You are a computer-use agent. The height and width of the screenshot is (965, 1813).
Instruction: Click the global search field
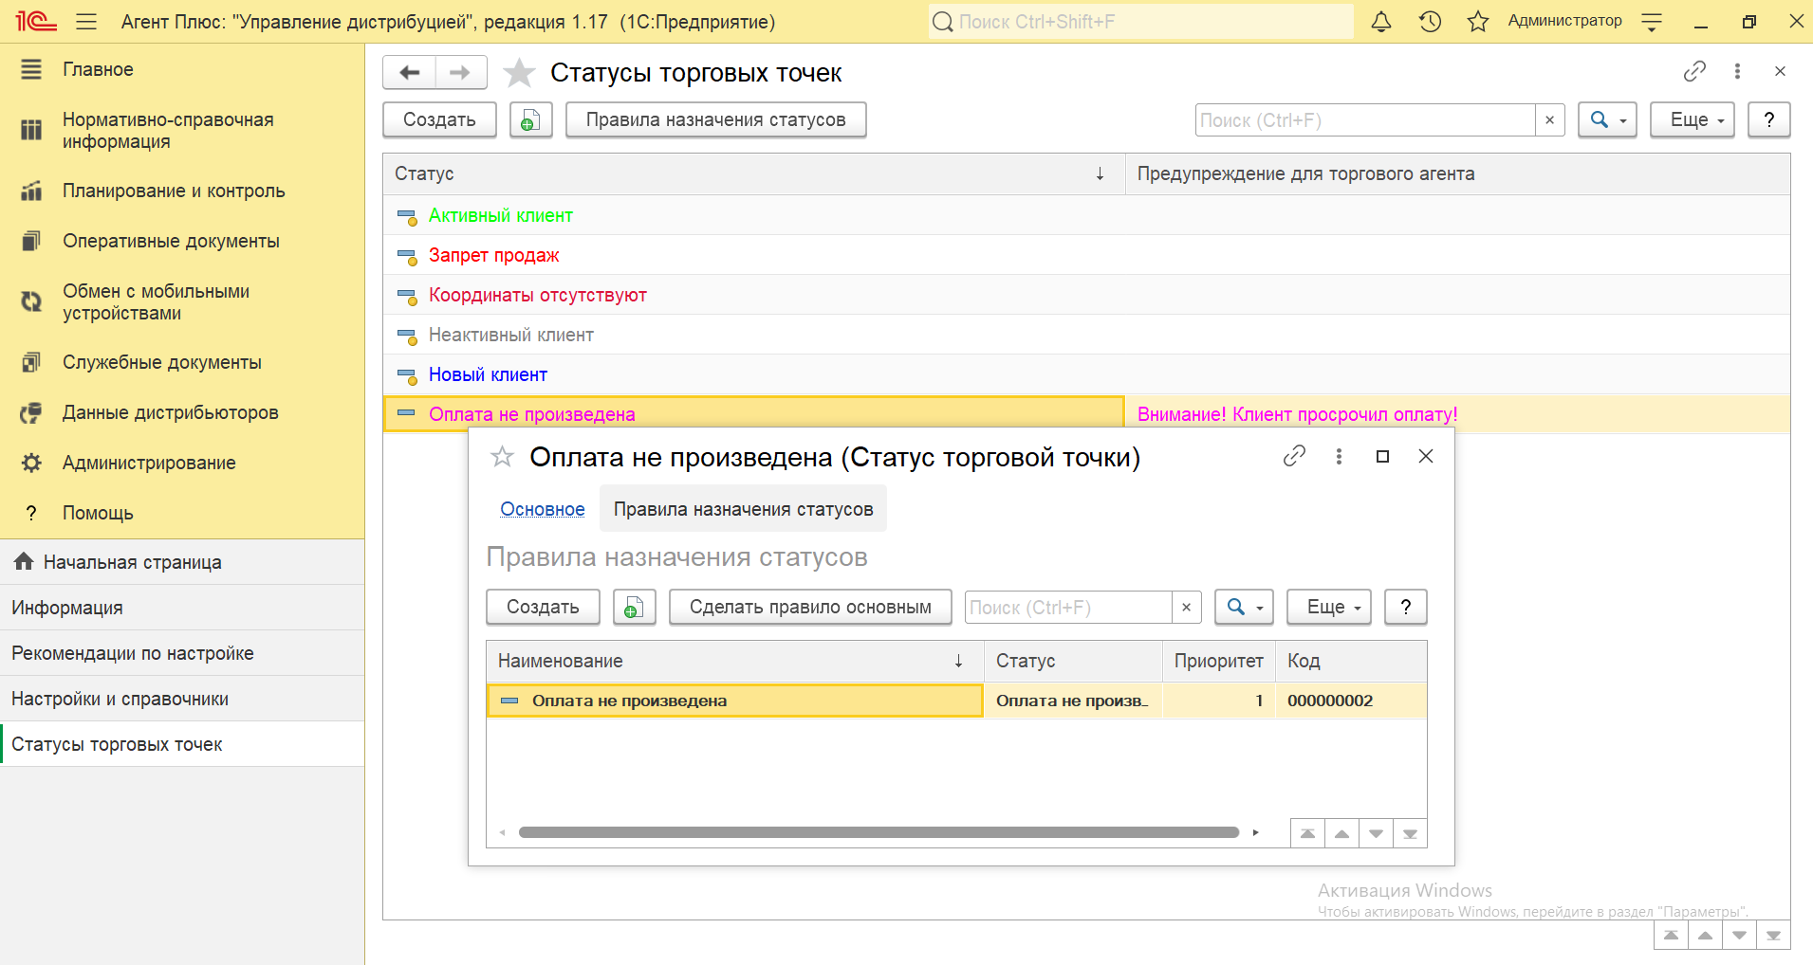click(x=1140, y=21)
